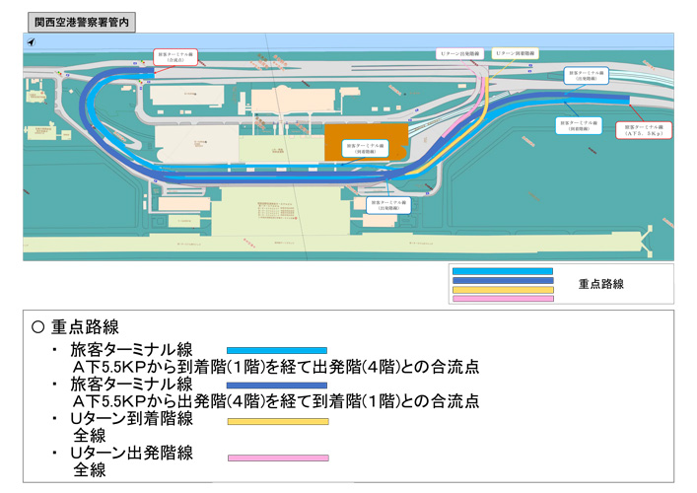The width and height of the screenshot is (697, 493).
Task: Click the dark blue bar next to 旅客ターミナル線
Action: coord(277,386)
